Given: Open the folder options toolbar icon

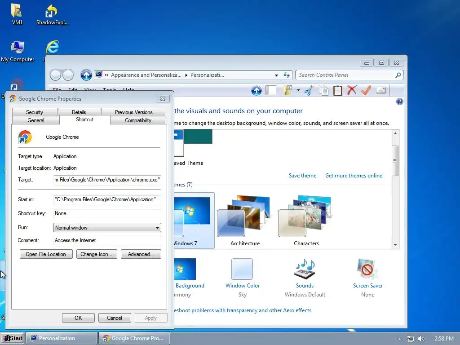Looking at the screenshot, I should coord(287,90).
